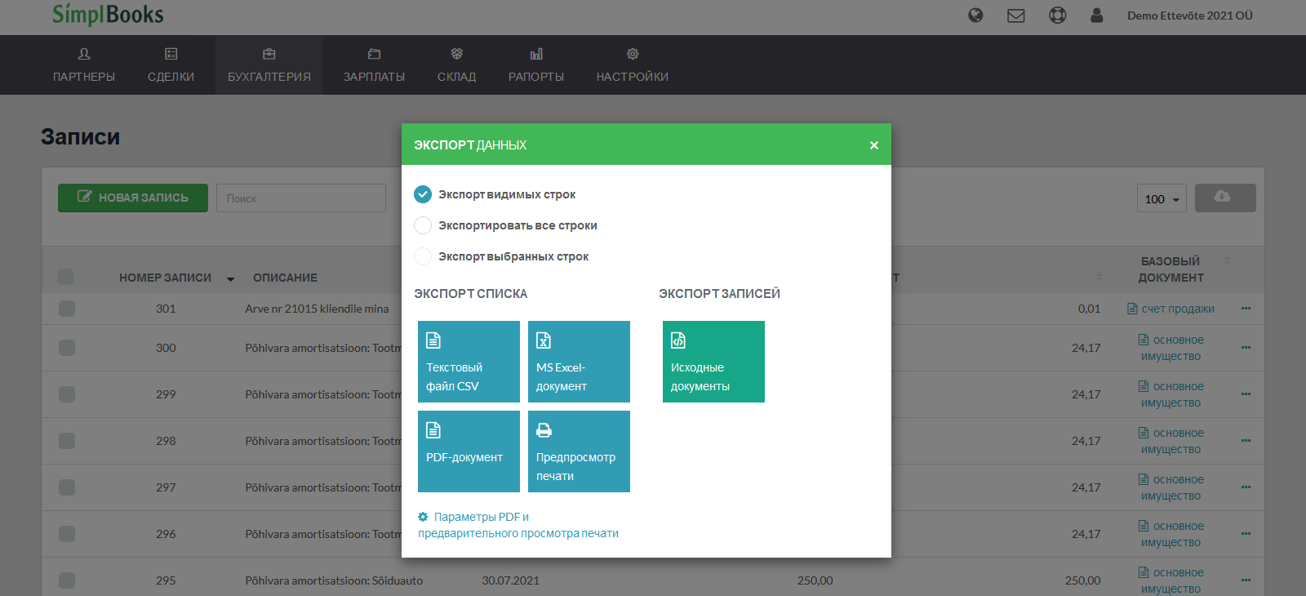1306x596 pixels.
Task: Select Экспортировать все строки radio option
Action: [423, 225]
